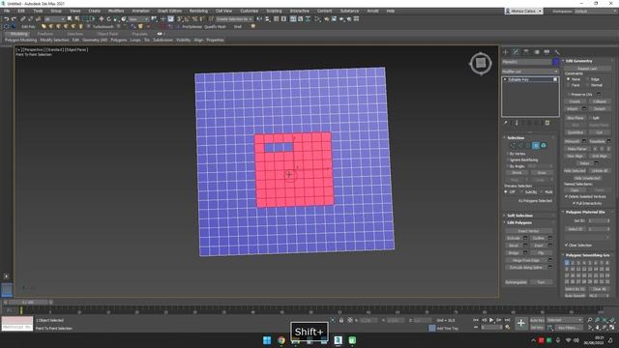Select the Face constraint radio button
Image resolution: width=619 pixels, height=348 pixels.
click(569, 85)
